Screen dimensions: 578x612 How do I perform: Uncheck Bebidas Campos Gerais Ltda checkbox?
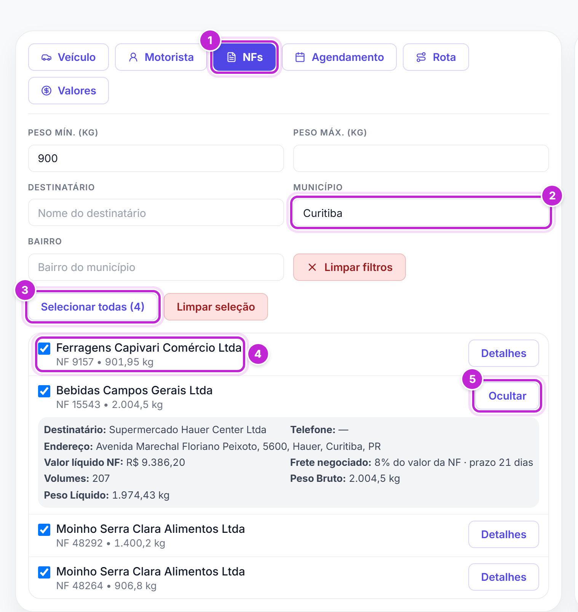tap(44, 391)
